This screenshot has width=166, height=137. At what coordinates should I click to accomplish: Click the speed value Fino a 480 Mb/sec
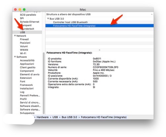click(x=104, y=70)
